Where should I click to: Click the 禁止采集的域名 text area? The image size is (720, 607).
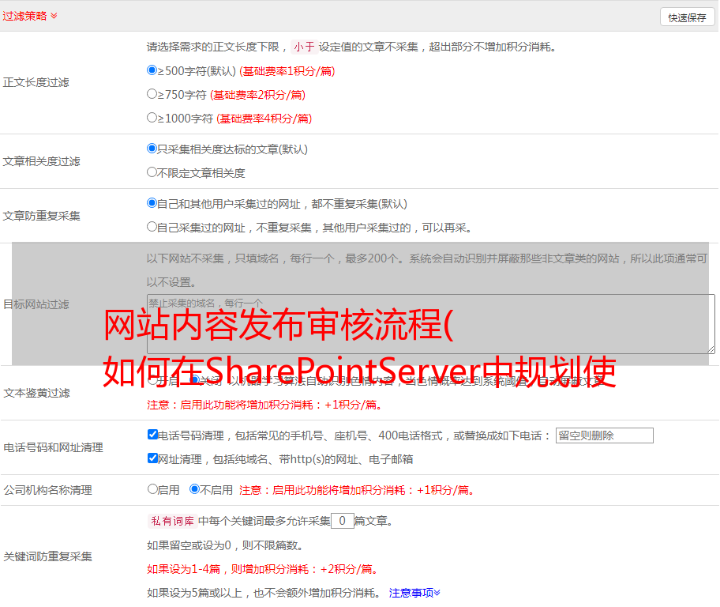[x=430, y=323]
